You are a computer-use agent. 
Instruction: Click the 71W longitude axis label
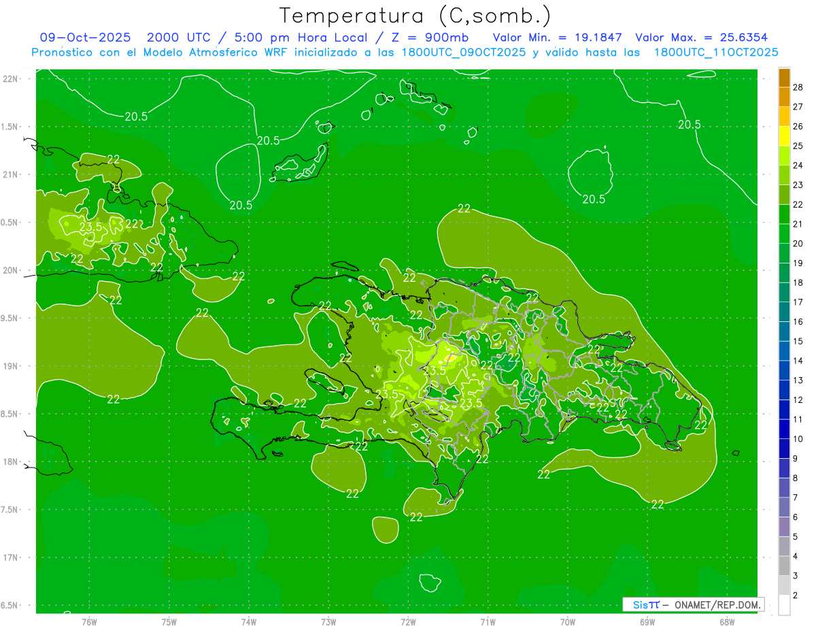tap(488, 621)
